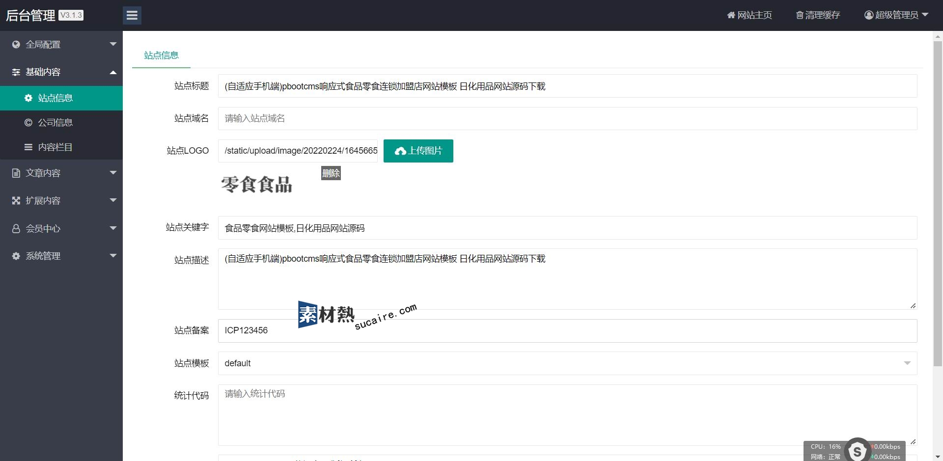Click the 后台管理 title
Viewport: 943px width, 461px height.
coord(30,15)
